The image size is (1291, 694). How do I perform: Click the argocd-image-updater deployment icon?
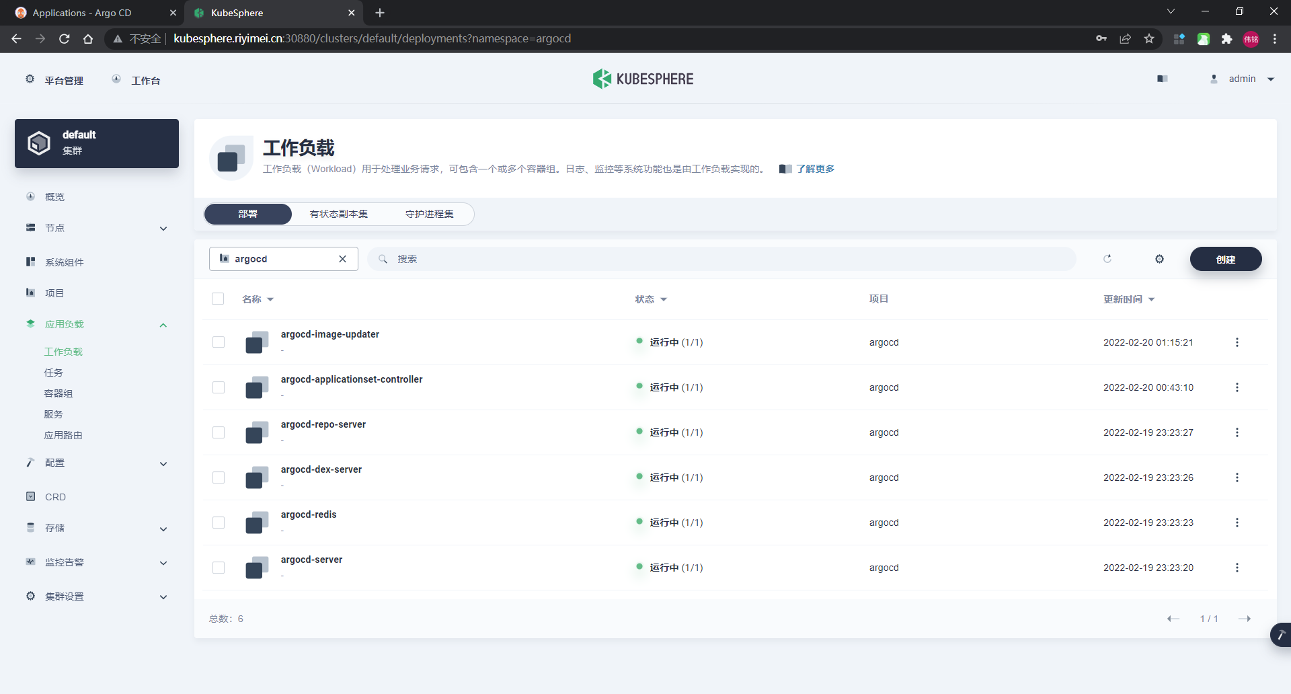pos(257,342)
